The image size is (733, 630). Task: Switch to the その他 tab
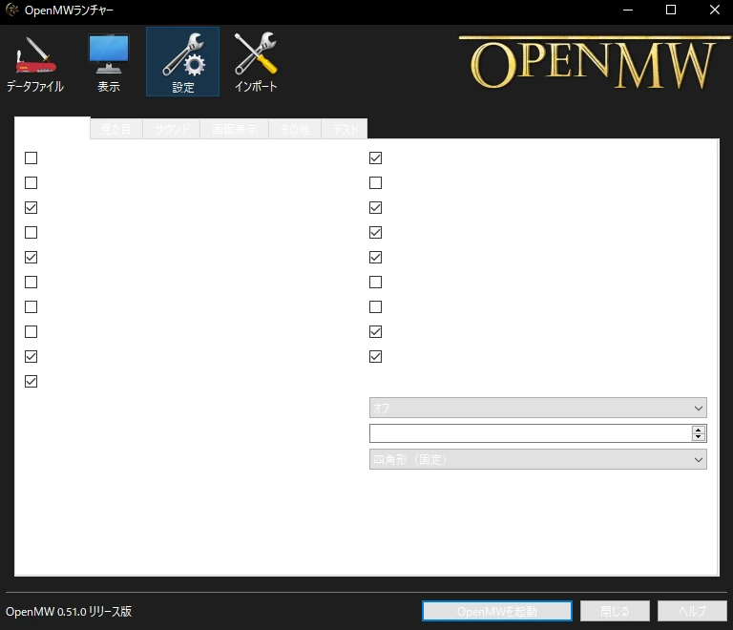point(295,129)
